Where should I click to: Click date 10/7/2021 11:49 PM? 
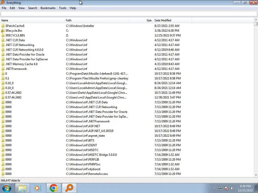pyautogui.click(x=168, y=92)
